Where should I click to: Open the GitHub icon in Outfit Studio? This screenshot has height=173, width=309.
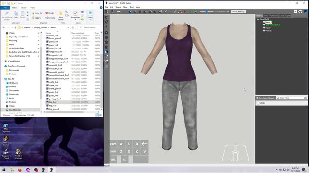[300, 12]
